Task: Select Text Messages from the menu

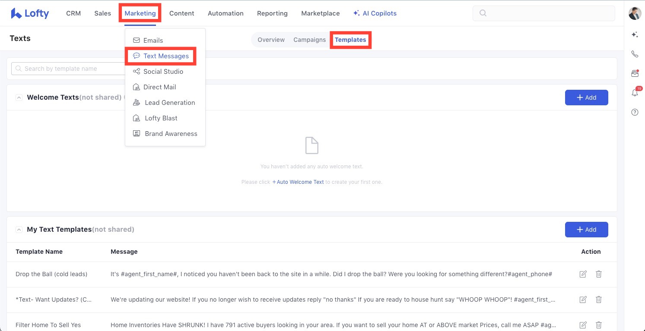Action: pyautogui.click(x=166, y=56)
